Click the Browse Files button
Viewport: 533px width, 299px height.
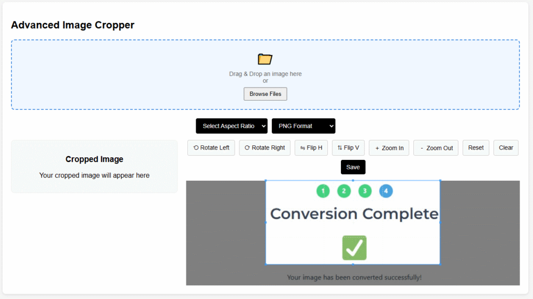pos(265,94)
